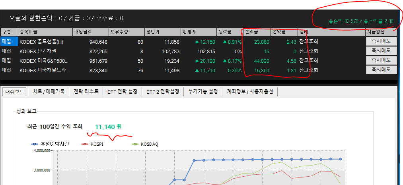The width and height of the screenshot is (403, 185).
Task: Click purchase amount 948,648
Action: (x=98, y=42)
